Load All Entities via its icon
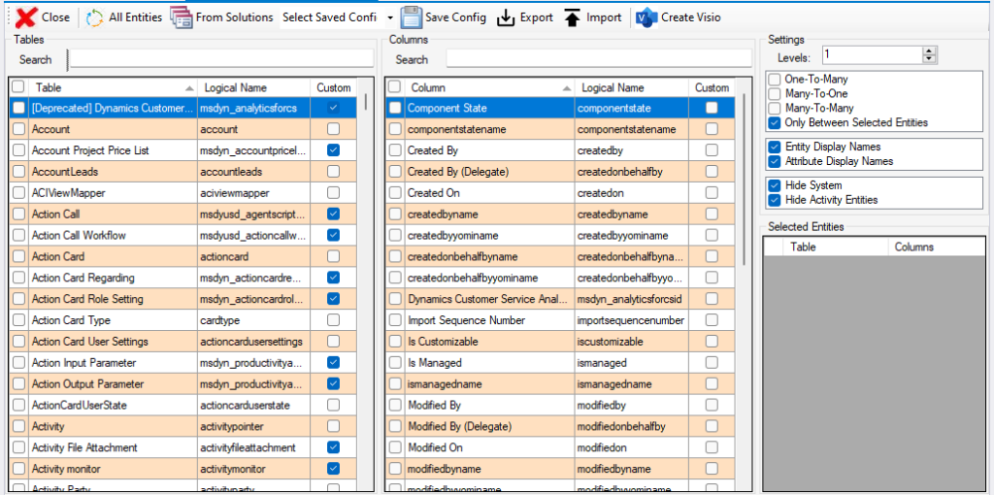This screenshot has width=994, height=495. (94, 17)
